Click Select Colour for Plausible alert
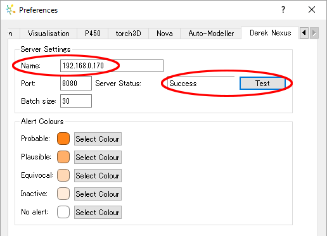The height and width of the screenshot is (236, 327). coord(98,158)
